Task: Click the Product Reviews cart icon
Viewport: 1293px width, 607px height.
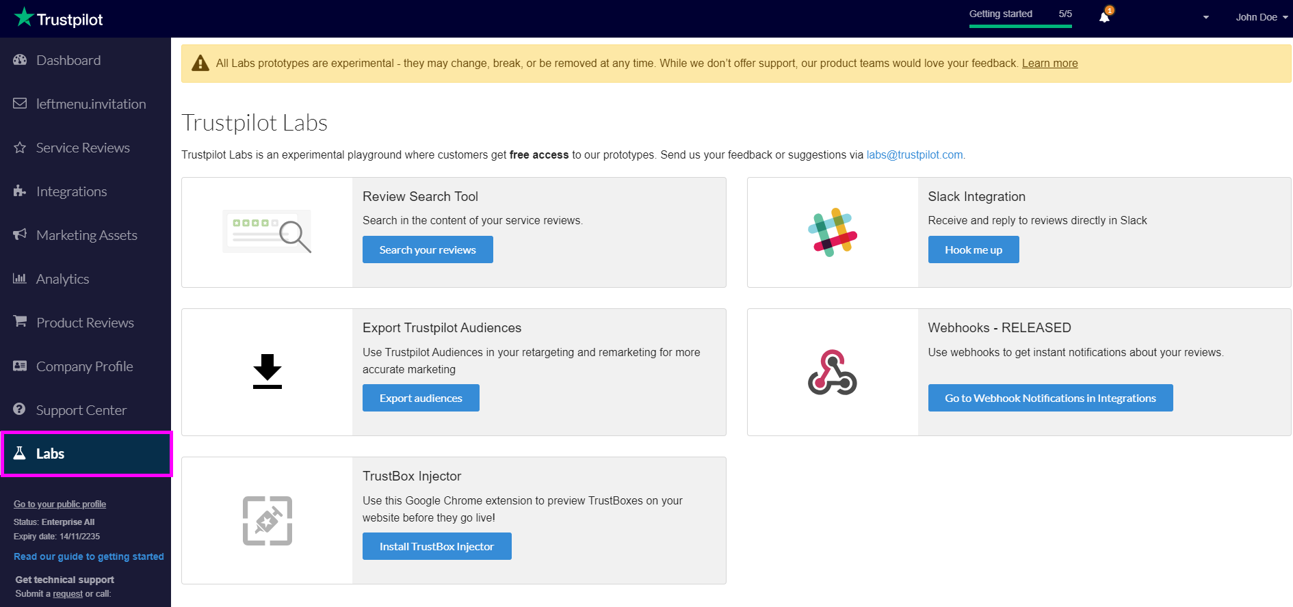Action: [20, 321]
